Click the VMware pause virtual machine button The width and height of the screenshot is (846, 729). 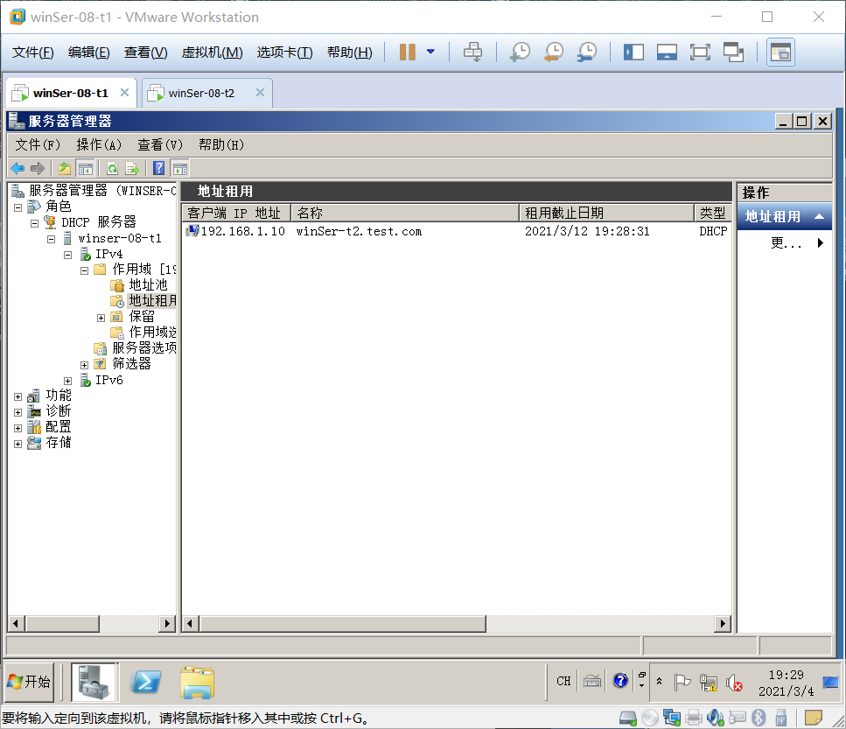click(408, 53)
